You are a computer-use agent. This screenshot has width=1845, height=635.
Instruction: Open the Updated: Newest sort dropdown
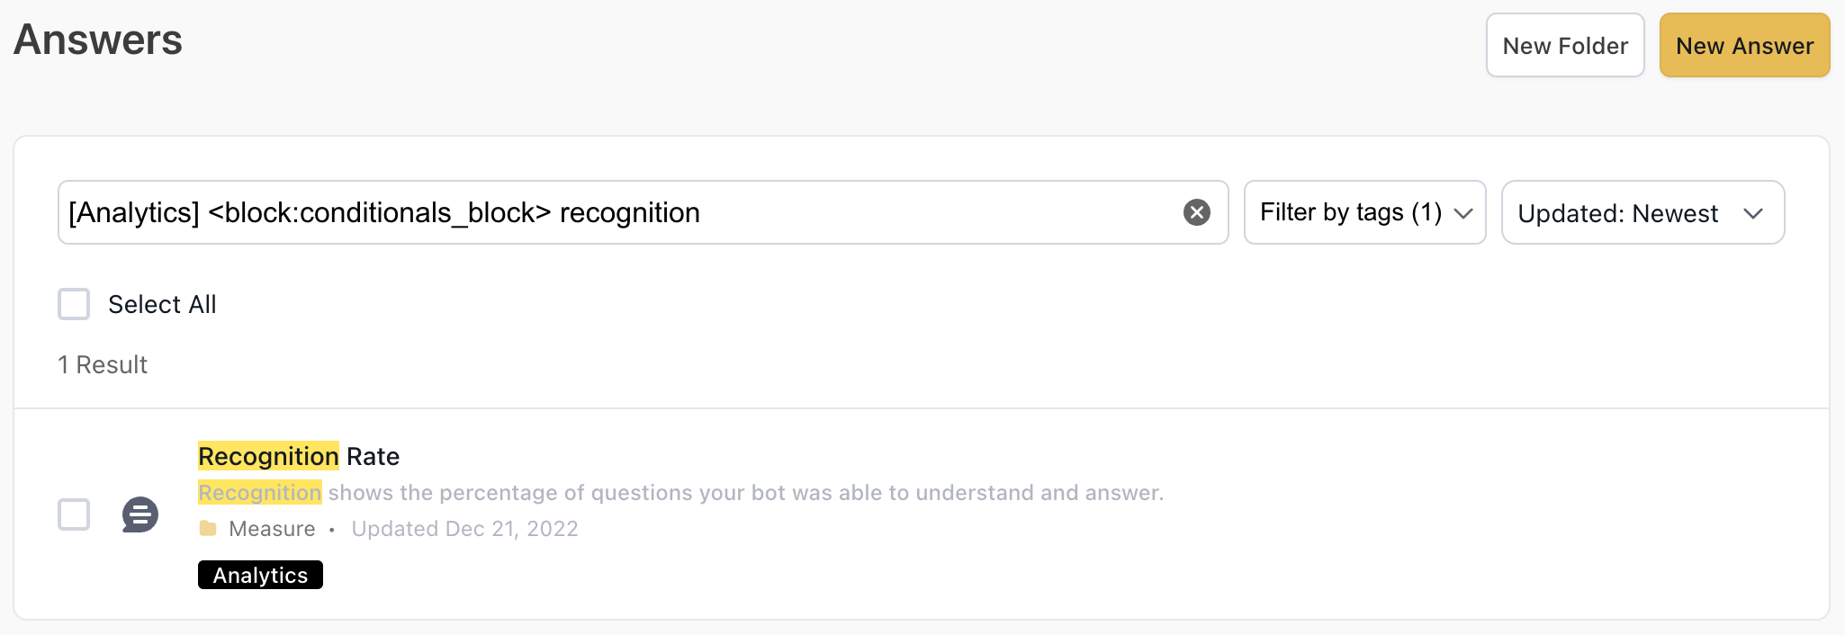(x=1618, y=213)
